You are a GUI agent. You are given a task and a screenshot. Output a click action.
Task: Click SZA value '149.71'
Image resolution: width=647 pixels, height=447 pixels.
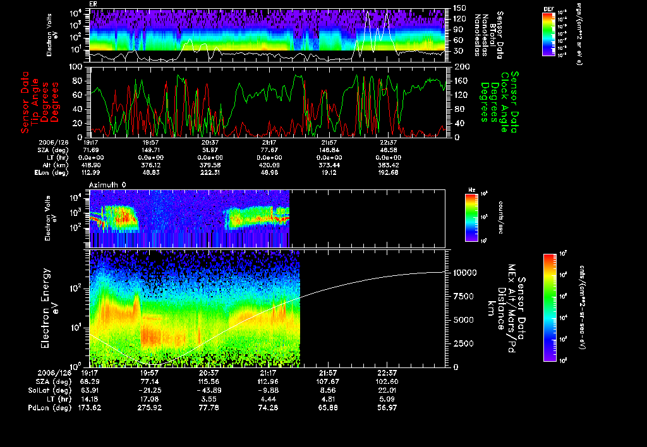pos(150,150)
